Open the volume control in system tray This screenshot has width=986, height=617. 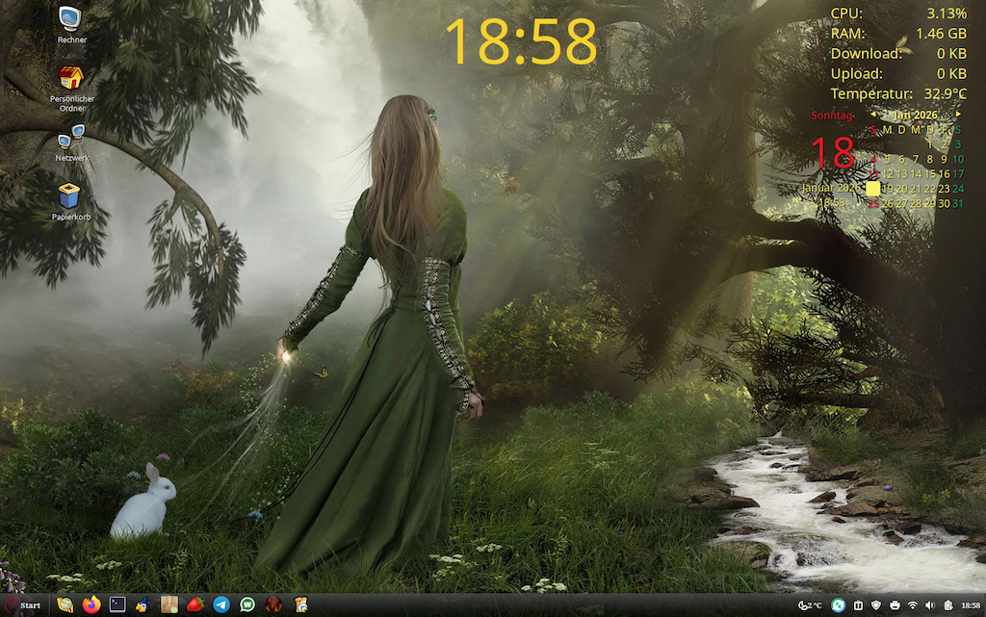(x=930, y=604)
